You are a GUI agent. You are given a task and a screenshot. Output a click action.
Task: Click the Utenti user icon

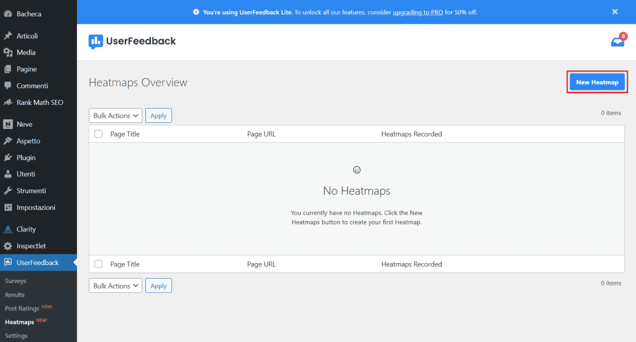(7, 174)
